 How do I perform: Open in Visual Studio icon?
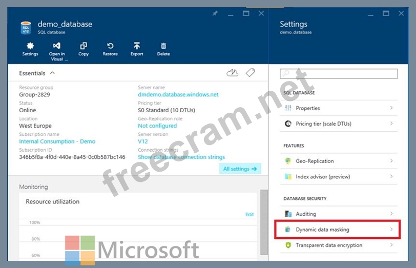[56, 46]
